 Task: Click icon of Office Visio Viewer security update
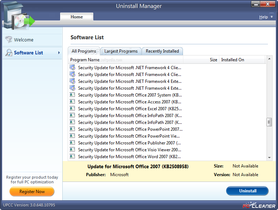[72, 149]
